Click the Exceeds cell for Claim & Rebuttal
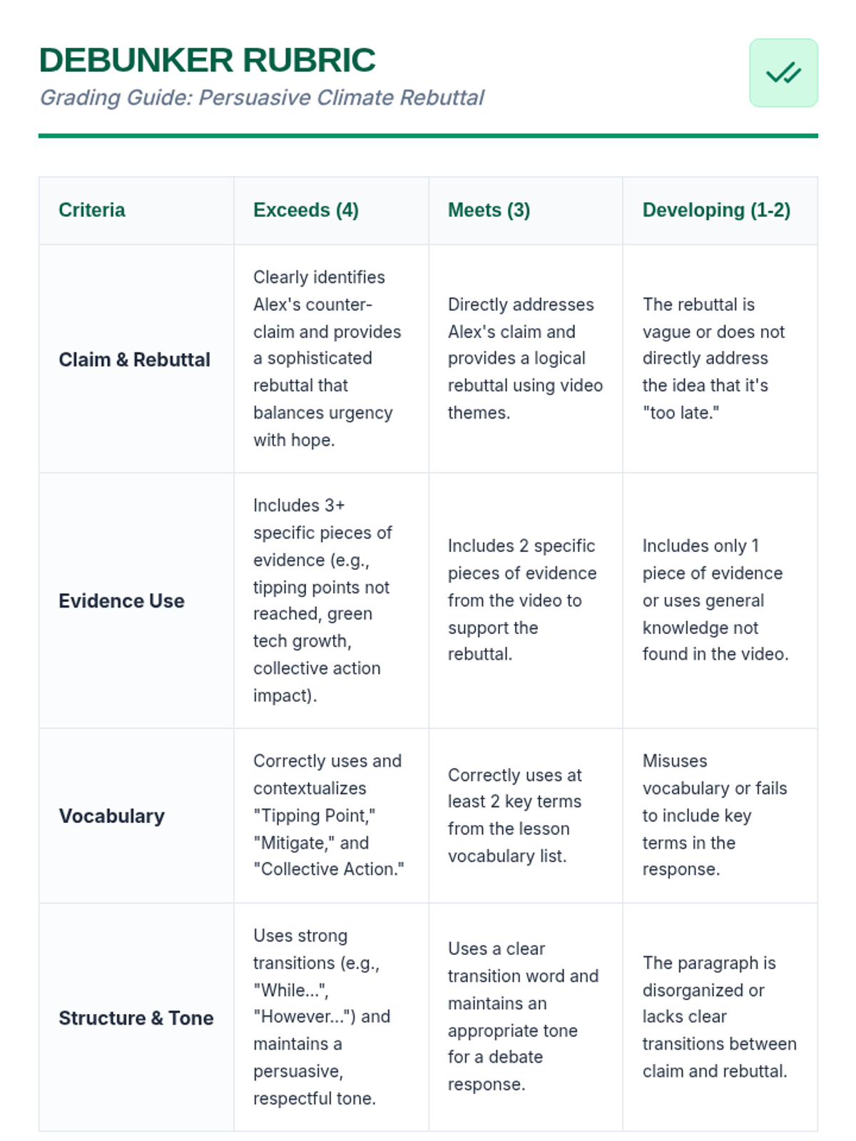The height and width of the screenshot is (1141, 856). (331, 359)
